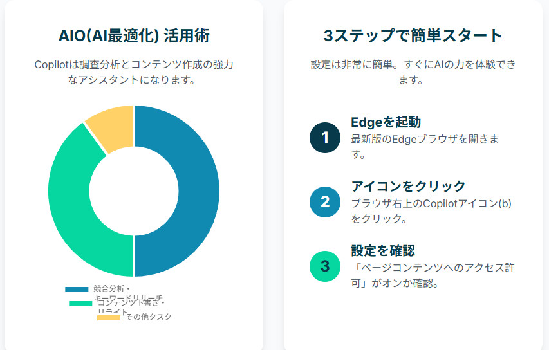Click the 3ステップで簡単スタート heading
This screenshot has height=350, width=549.
pos(413,35)
